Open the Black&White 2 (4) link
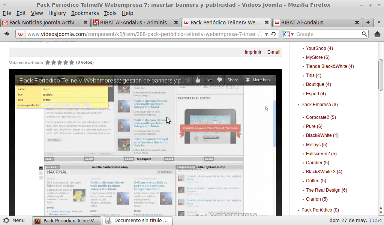Screen dimensions: 384x225 point(324,172)
